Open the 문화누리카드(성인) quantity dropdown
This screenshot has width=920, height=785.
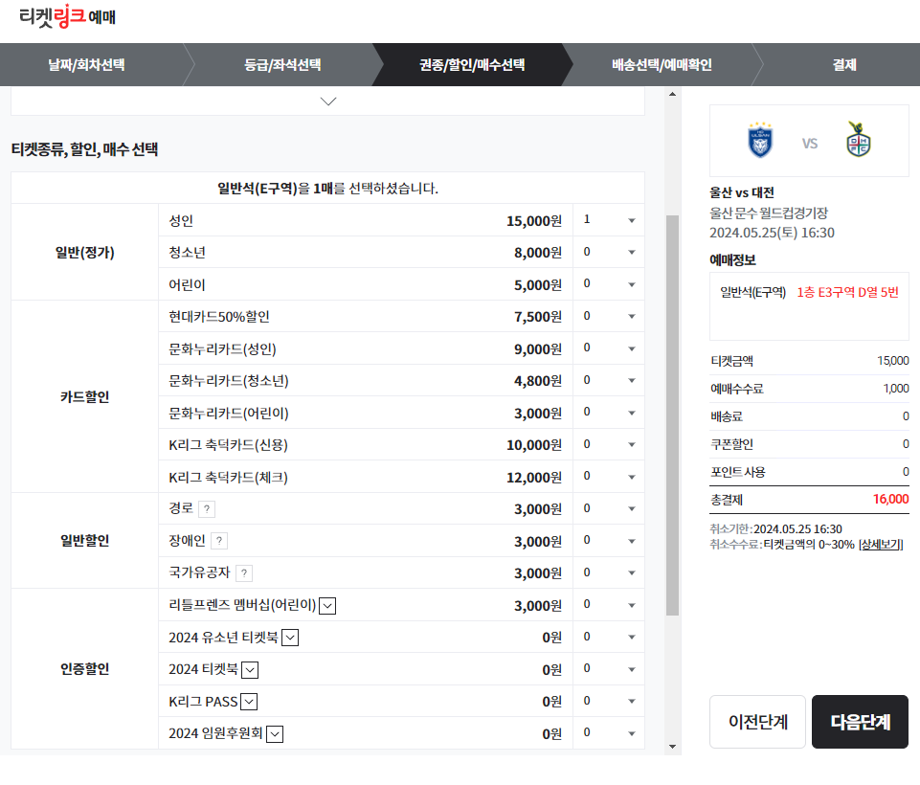pyautogui.click(x=609, y=348)
